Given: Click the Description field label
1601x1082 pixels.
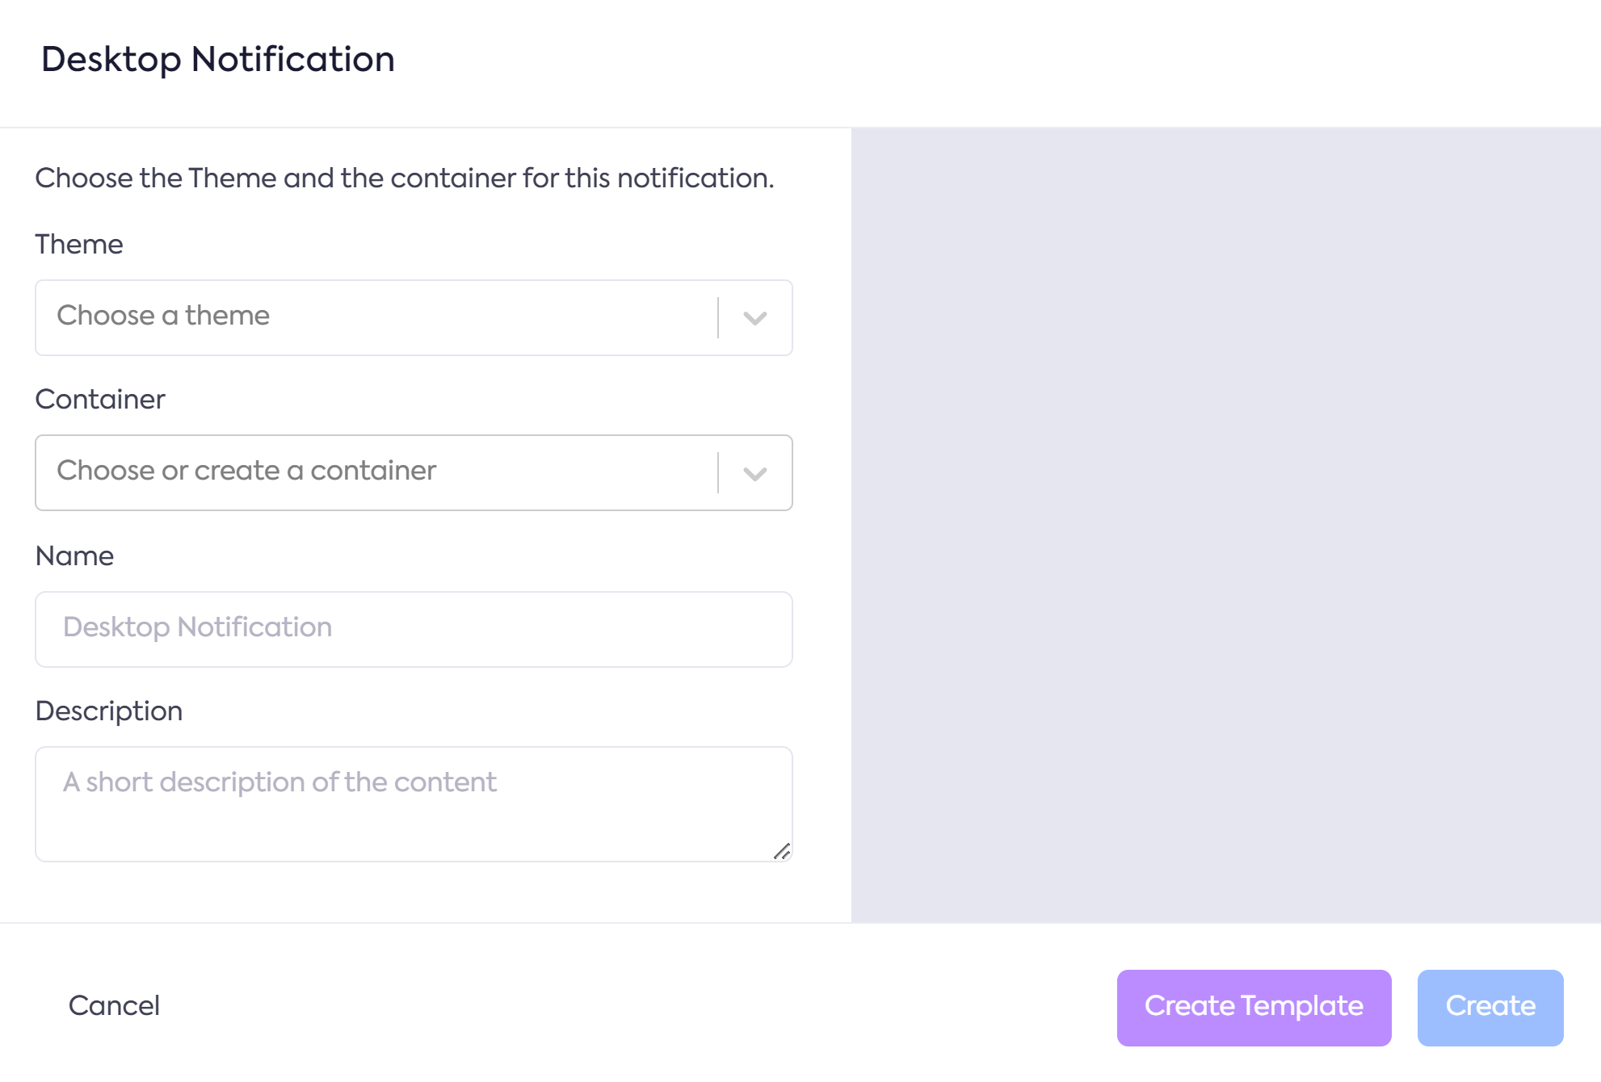Looking at the screenshot, I should 109,711.
